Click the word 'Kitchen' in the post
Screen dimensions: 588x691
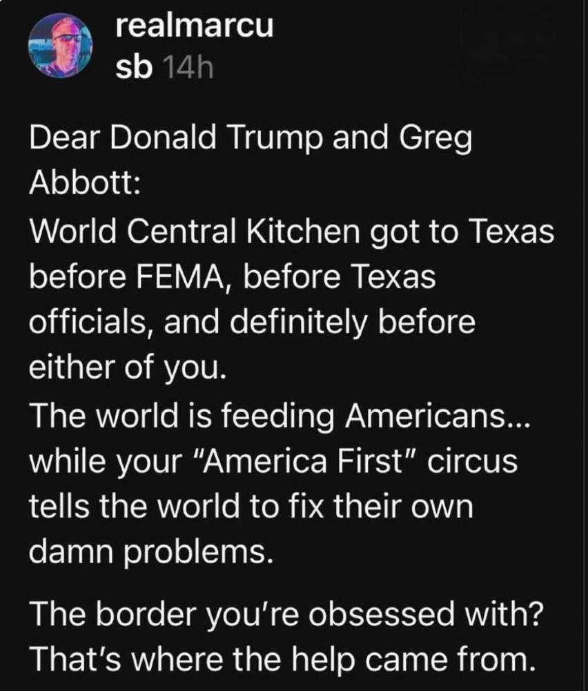click(302, 231)
